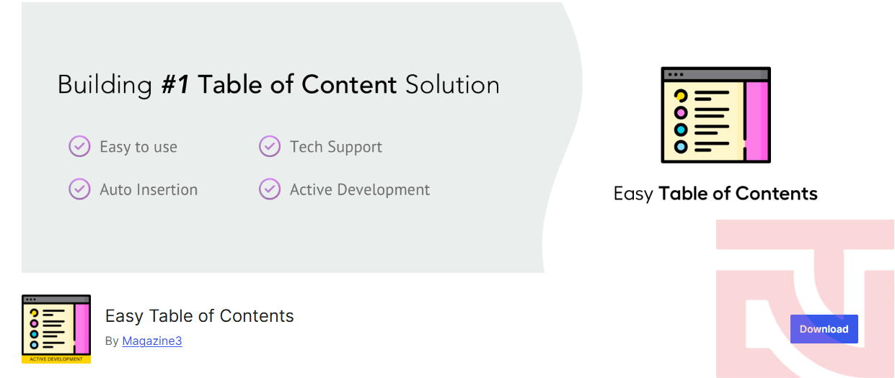This screenshot has height=378, width=895.
Task: Open the Magazine3 author link
Action: click(x=152, y=341)
